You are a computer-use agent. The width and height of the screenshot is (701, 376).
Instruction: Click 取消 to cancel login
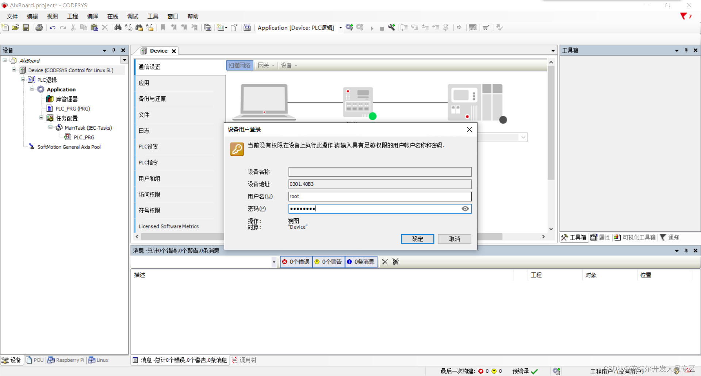(x=455, y=239)
